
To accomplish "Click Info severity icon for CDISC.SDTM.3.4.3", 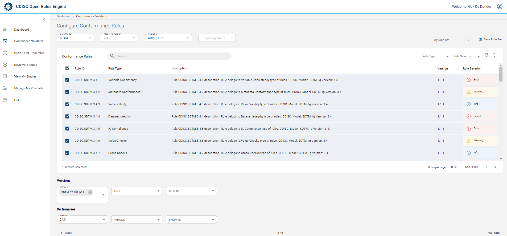I will click(x=469, y=104).
